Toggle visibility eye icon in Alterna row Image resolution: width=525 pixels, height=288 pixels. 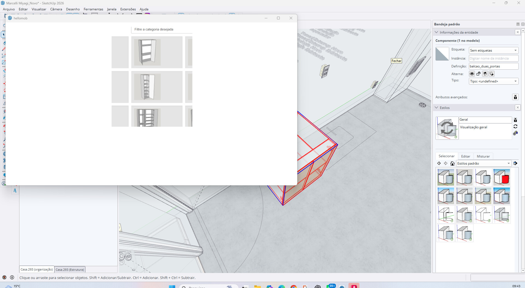pyautogui.click(x=472, y=74)
